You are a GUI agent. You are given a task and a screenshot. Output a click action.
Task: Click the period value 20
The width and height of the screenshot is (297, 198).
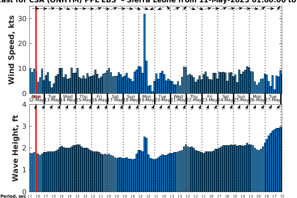tap(258, 196)
